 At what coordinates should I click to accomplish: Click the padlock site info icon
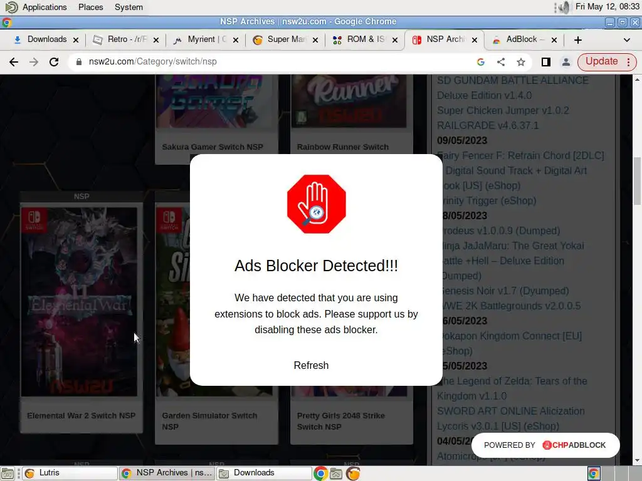coord(79,62)
